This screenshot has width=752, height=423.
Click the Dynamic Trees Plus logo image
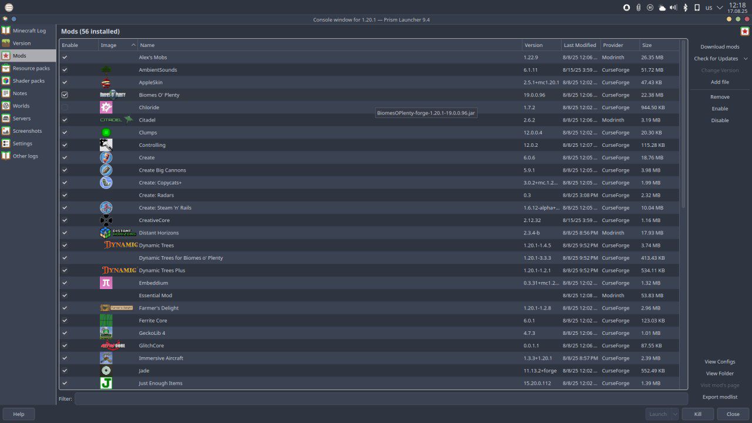119,270
